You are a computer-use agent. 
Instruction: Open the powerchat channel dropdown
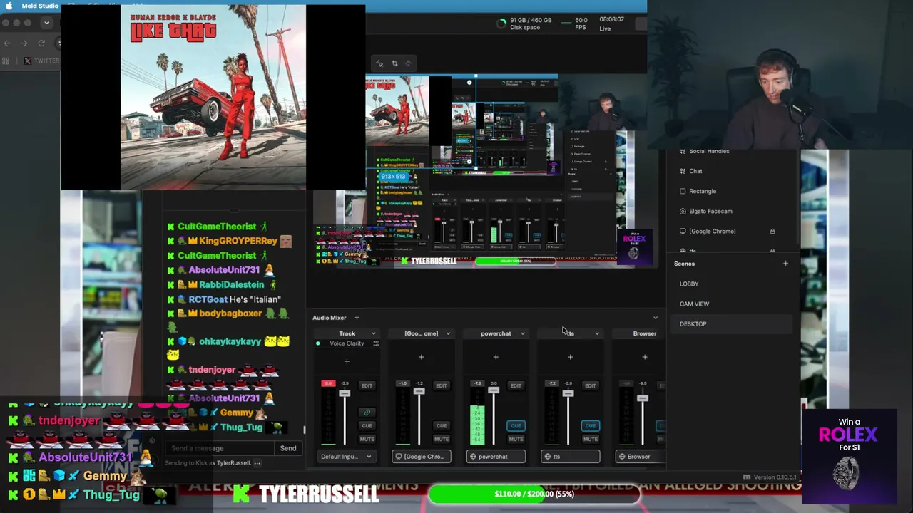(x=522, y=333)
